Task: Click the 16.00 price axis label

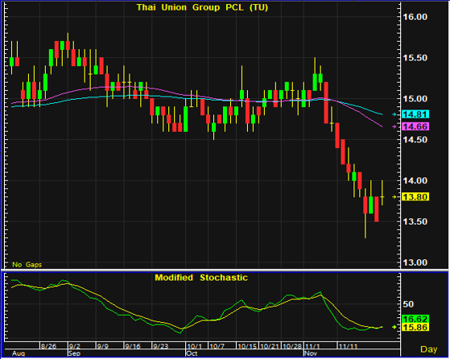Action: pyautogui.click(x=415, y=17)
